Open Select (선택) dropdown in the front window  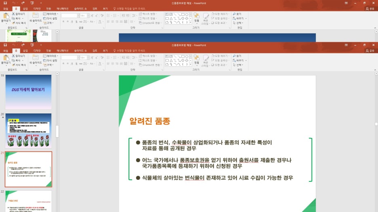pos(238,65)
